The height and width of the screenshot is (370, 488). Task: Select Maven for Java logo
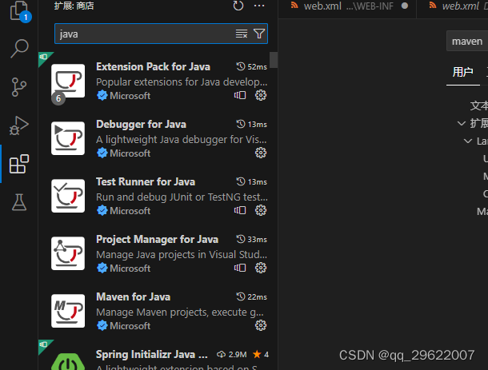pos(68,311)
